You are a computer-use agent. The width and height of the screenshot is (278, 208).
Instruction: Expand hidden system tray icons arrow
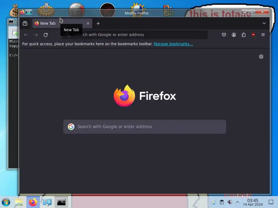[x=238, y=202]
